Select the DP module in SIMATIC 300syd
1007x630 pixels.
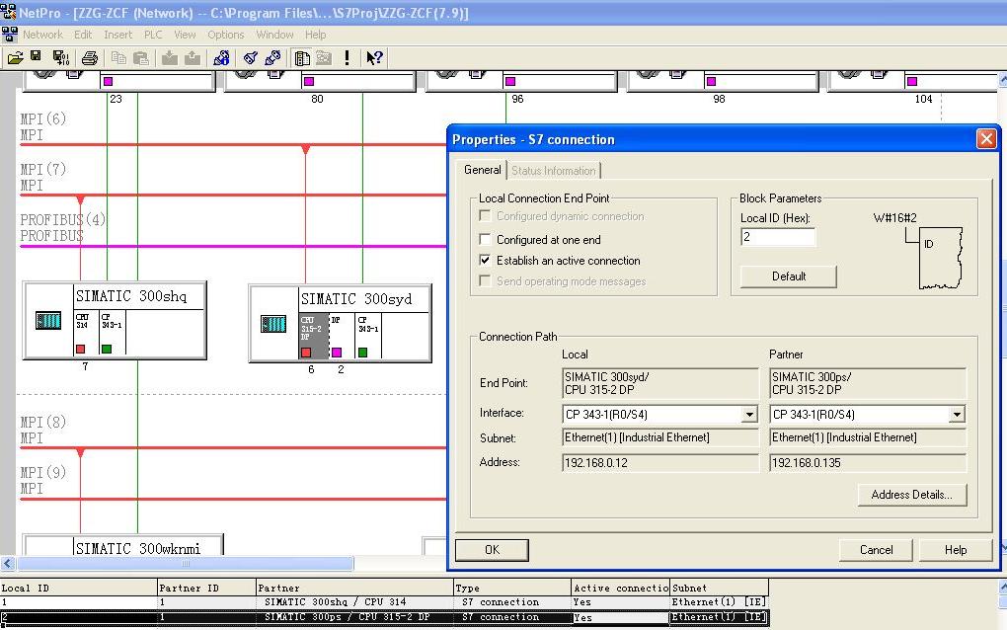[341, 336]
